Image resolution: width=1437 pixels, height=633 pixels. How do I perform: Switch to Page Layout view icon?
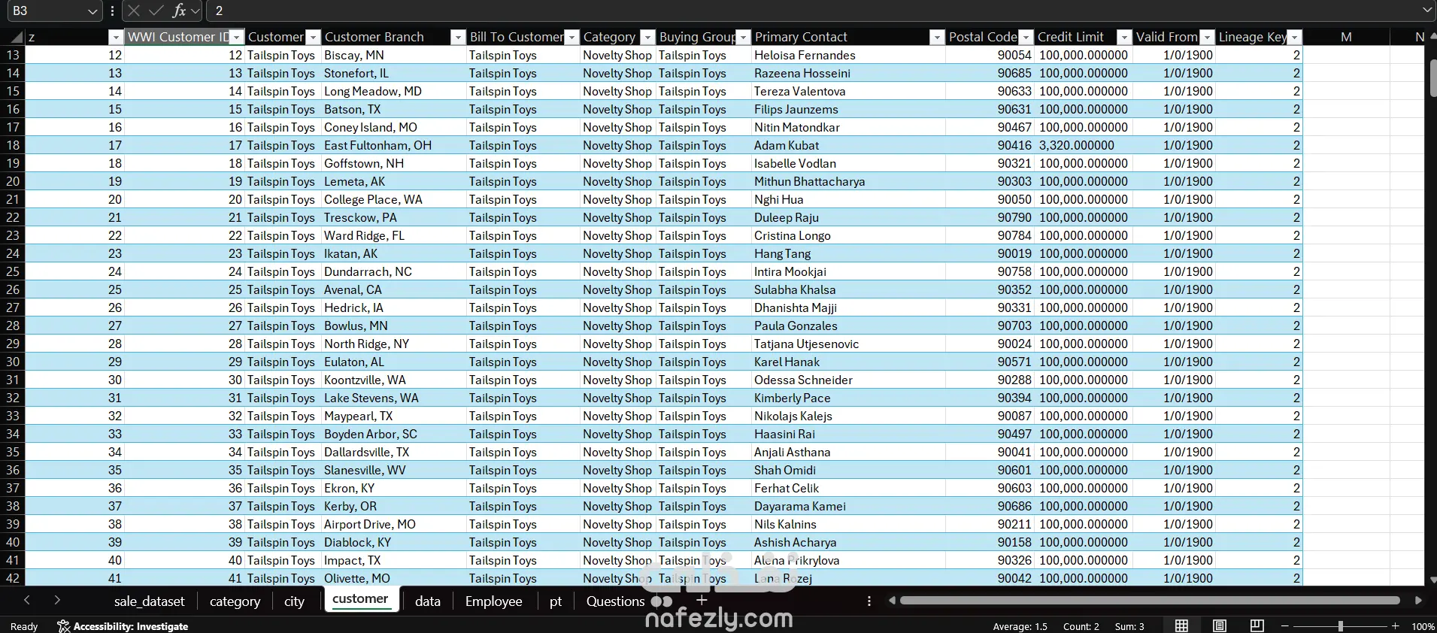(1220, 625)
